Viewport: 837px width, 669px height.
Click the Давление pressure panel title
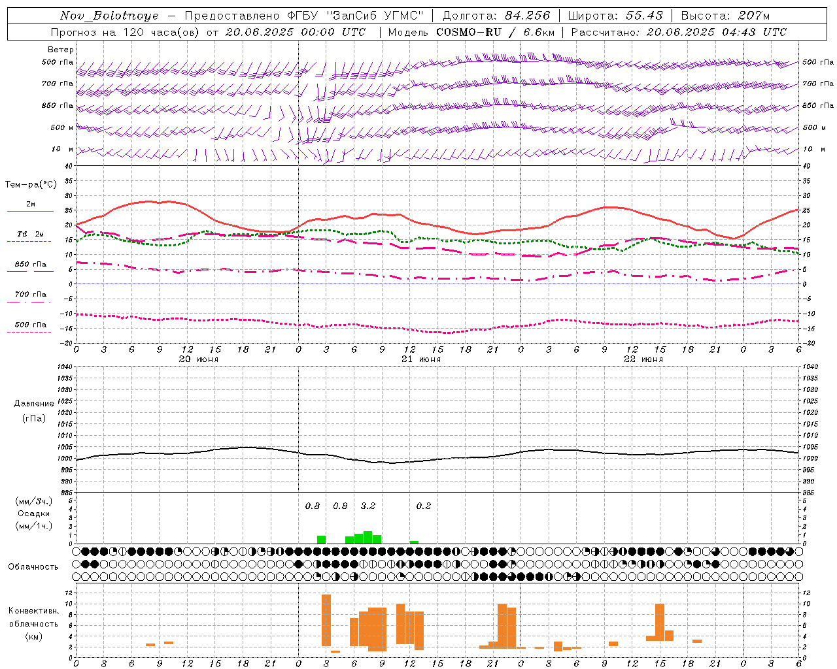point(34,403)
